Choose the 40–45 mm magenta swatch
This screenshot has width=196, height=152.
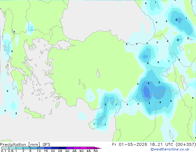click(x=84, y=148)
